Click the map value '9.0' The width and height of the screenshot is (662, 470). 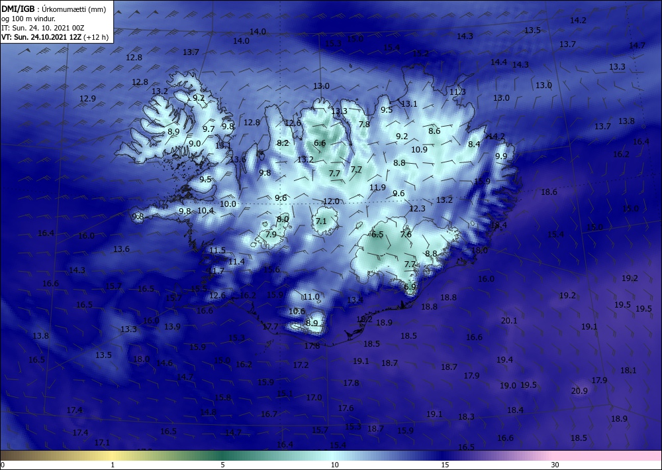[x=194, y=143]
